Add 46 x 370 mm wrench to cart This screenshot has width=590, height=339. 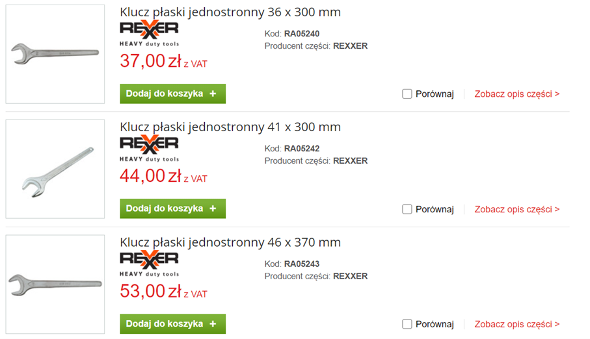click(172, 323)
